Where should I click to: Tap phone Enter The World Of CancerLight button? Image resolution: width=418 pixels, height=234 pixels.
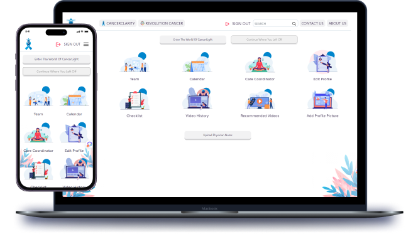(x=57, y=60)
